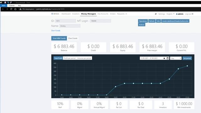Image resolution: width=201 pixels, height=113 pixels.
Task: Open Orders navigation item
Action: [113, 14]
